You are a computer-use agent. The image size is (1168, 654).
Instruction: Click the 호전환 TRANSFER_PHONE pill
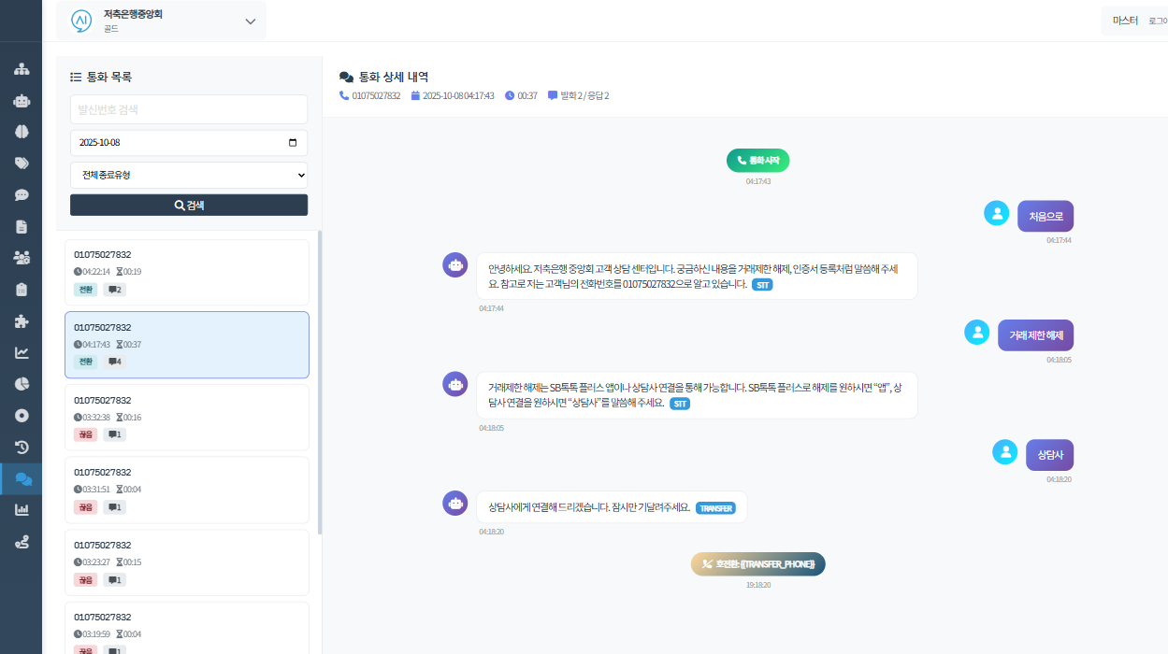(x=758, y=564)
